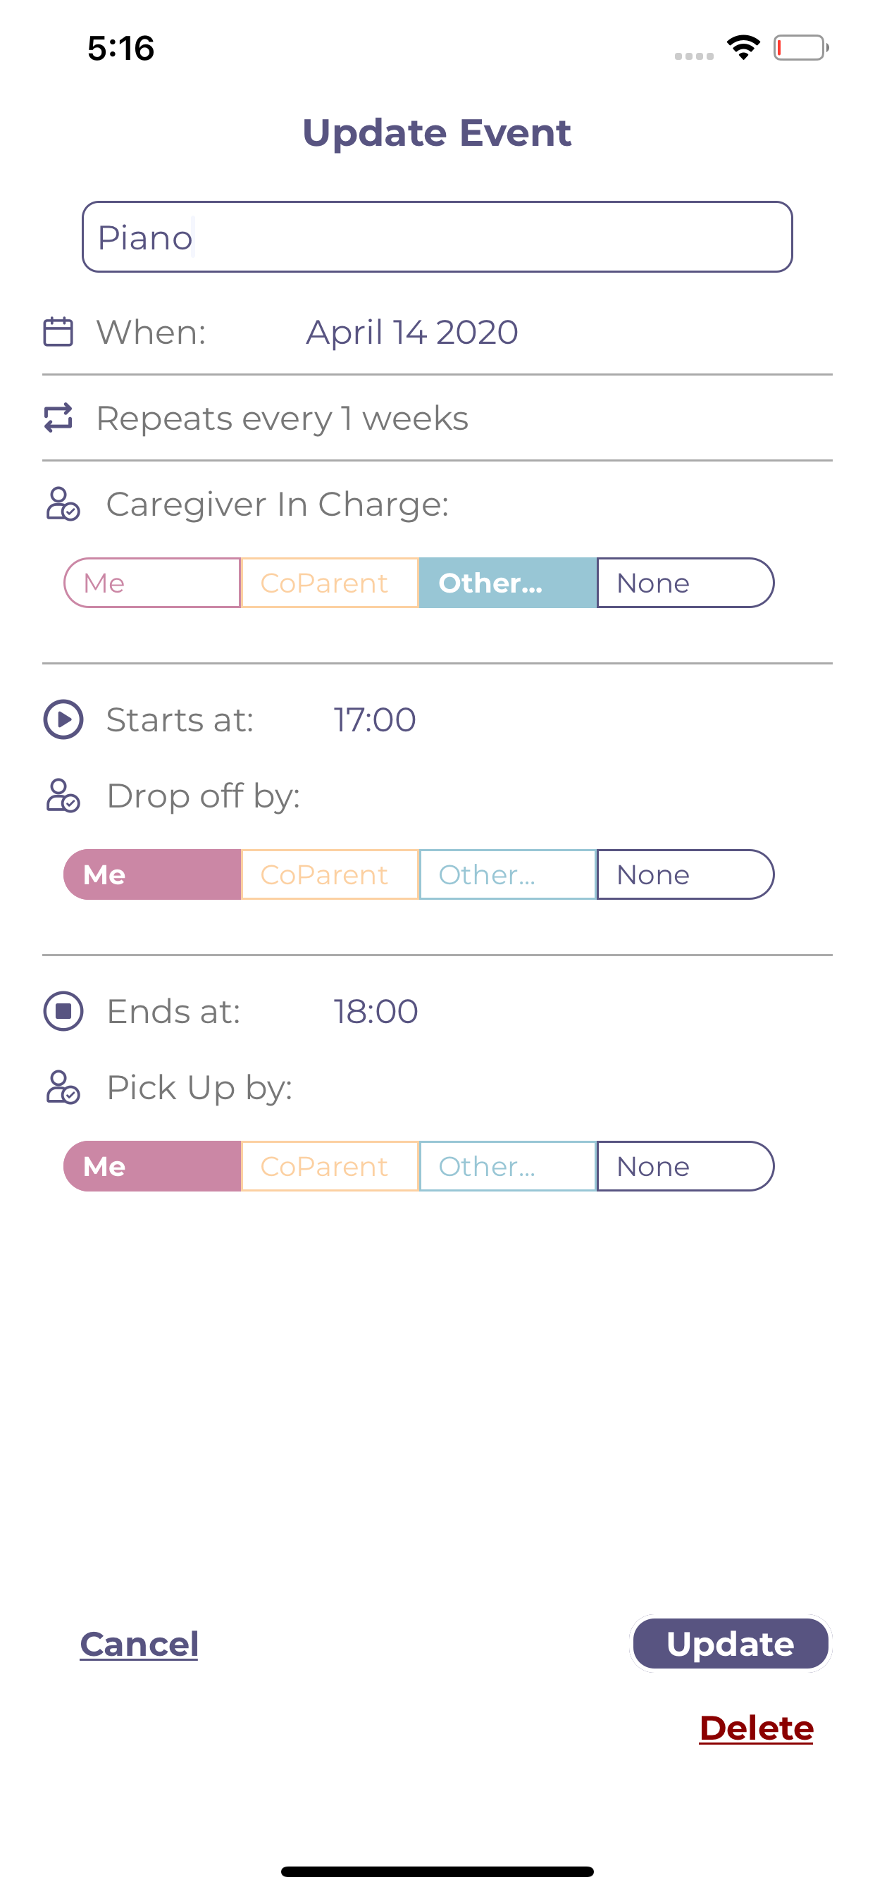The height and width of the screenshot is (1894, 875).
Task: Select Me as Caregiver In Charge
Action: click(152, 582)
